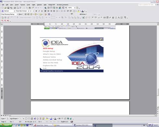159x127 pixels.
Task: Click Fill Color bucket in Drawing toolbar
Action: [x=47, y=119]
